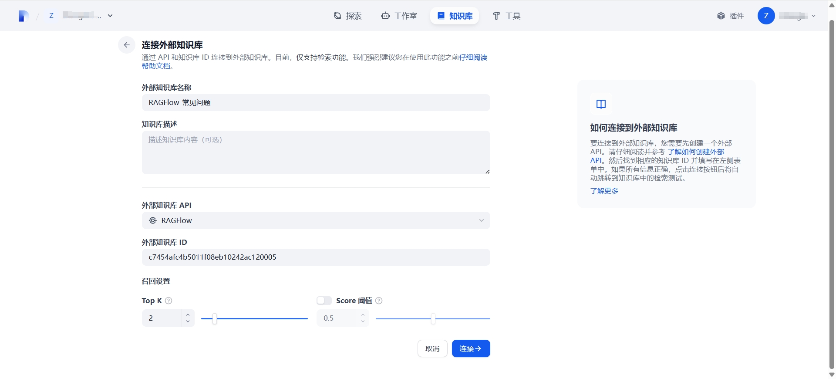Click the RAGFlow logo icon in API field
The image size is (836, 379).
[x=153, y=220]
